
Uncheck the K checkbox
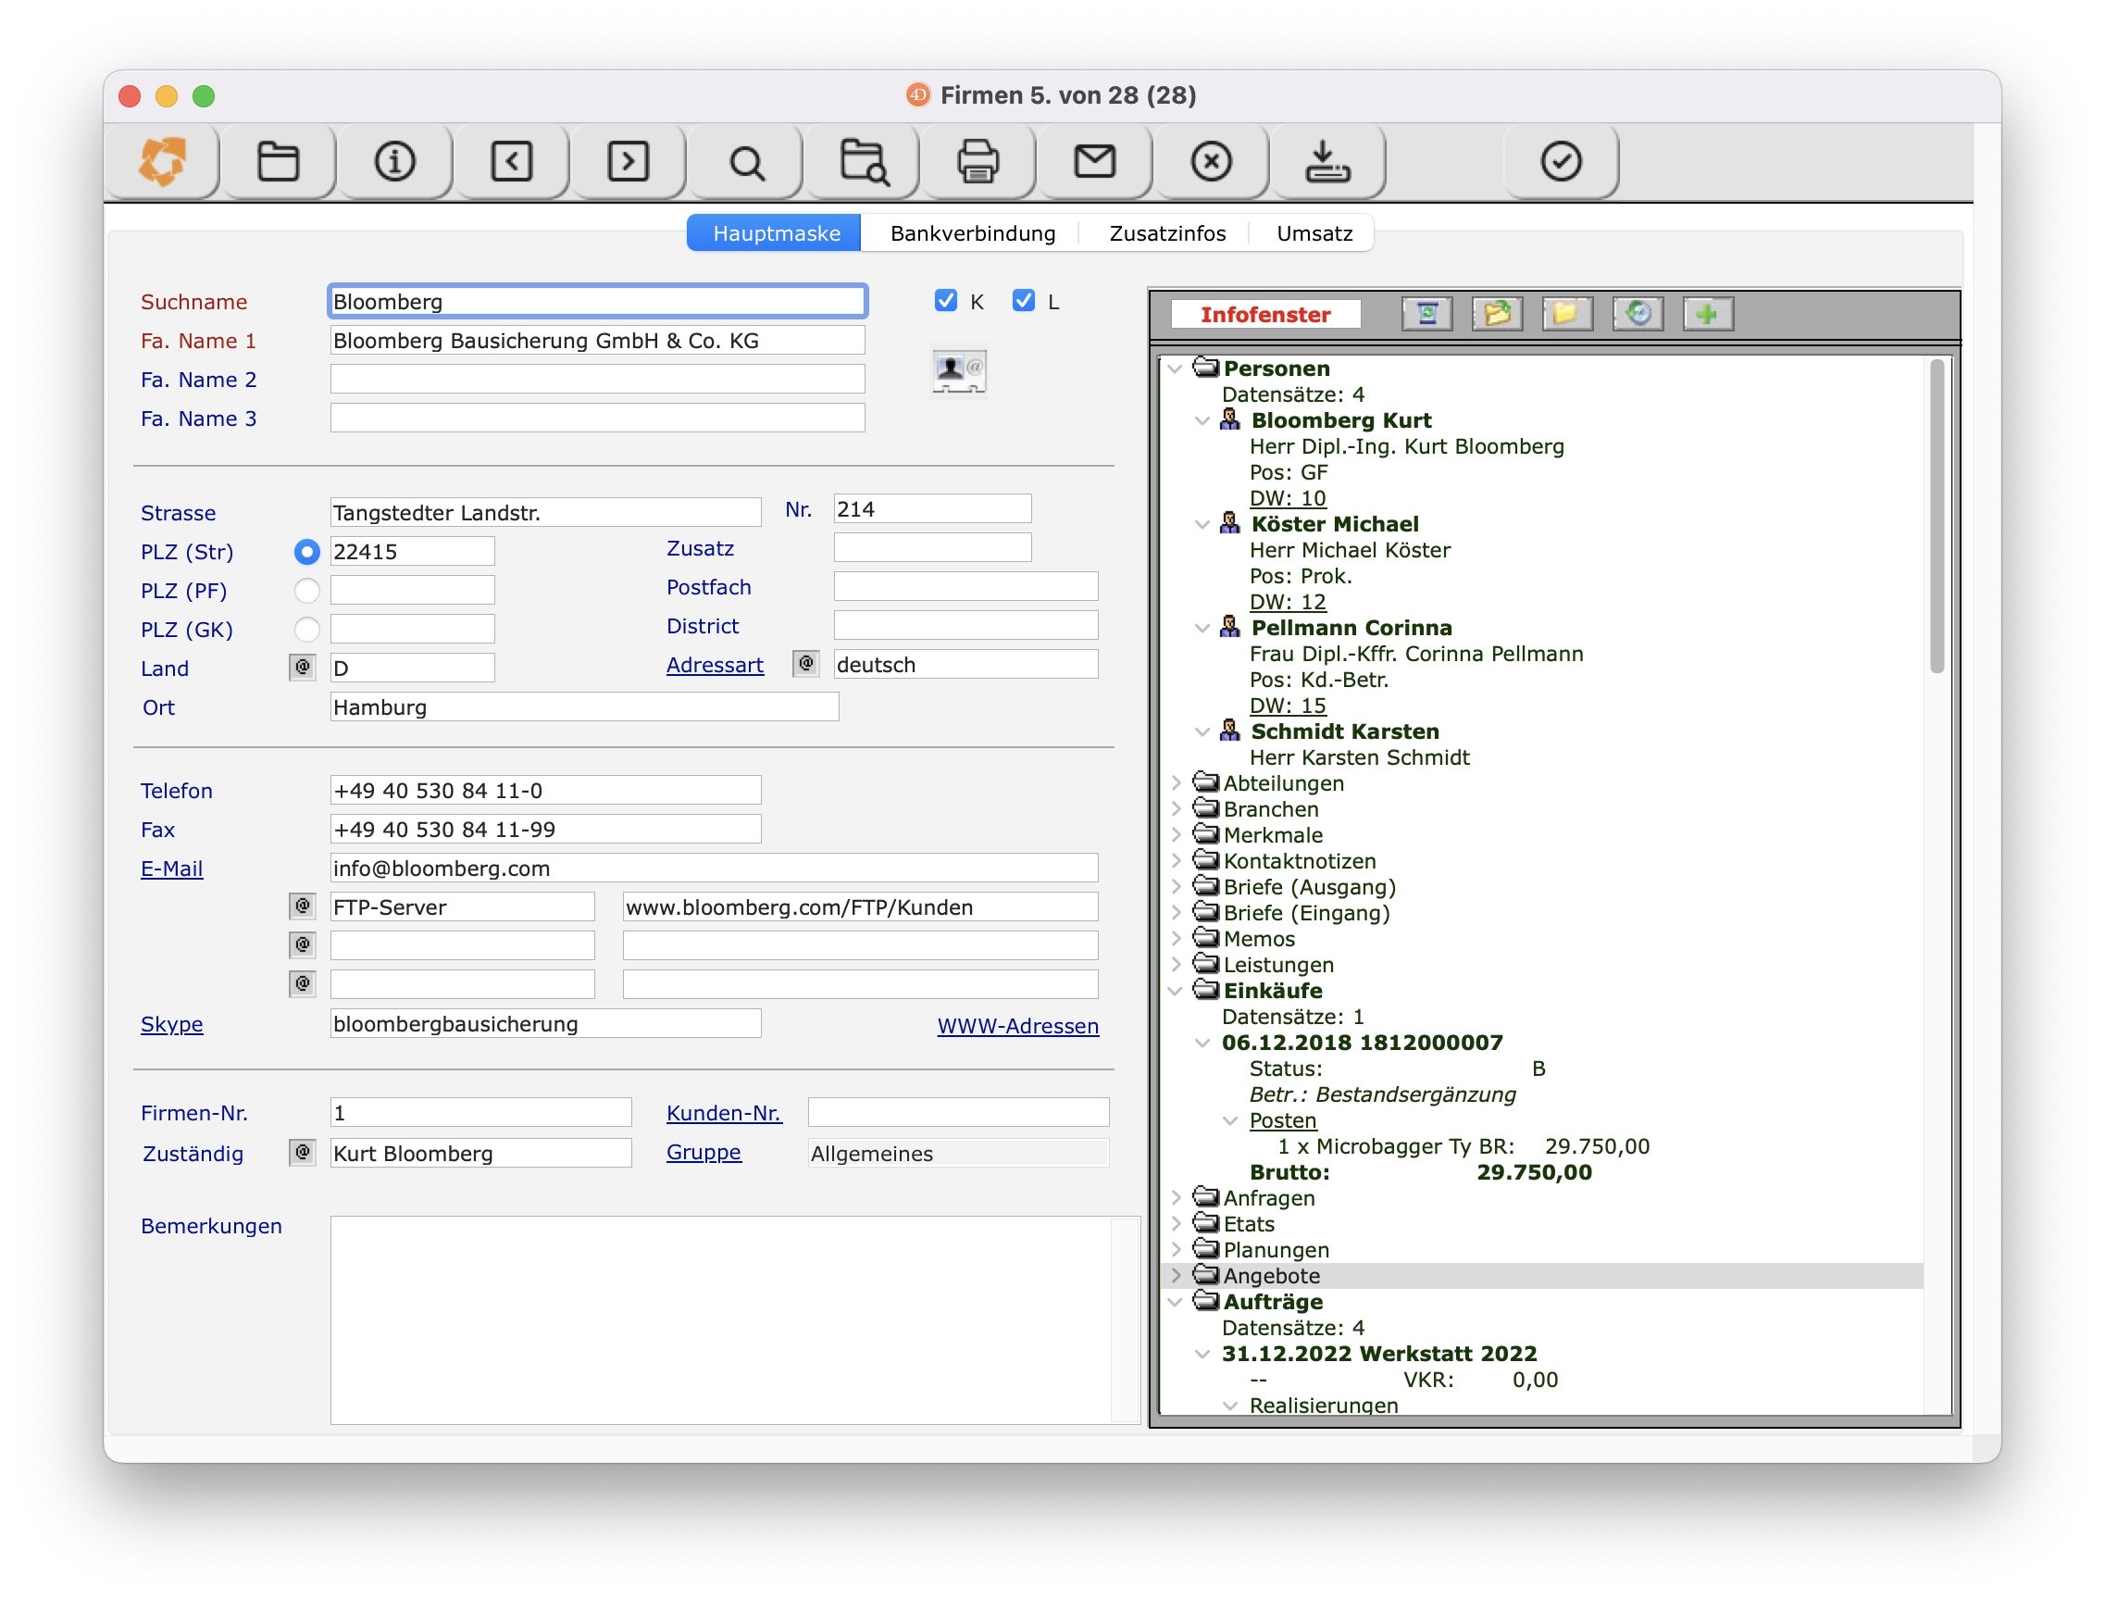coord(945,301)
